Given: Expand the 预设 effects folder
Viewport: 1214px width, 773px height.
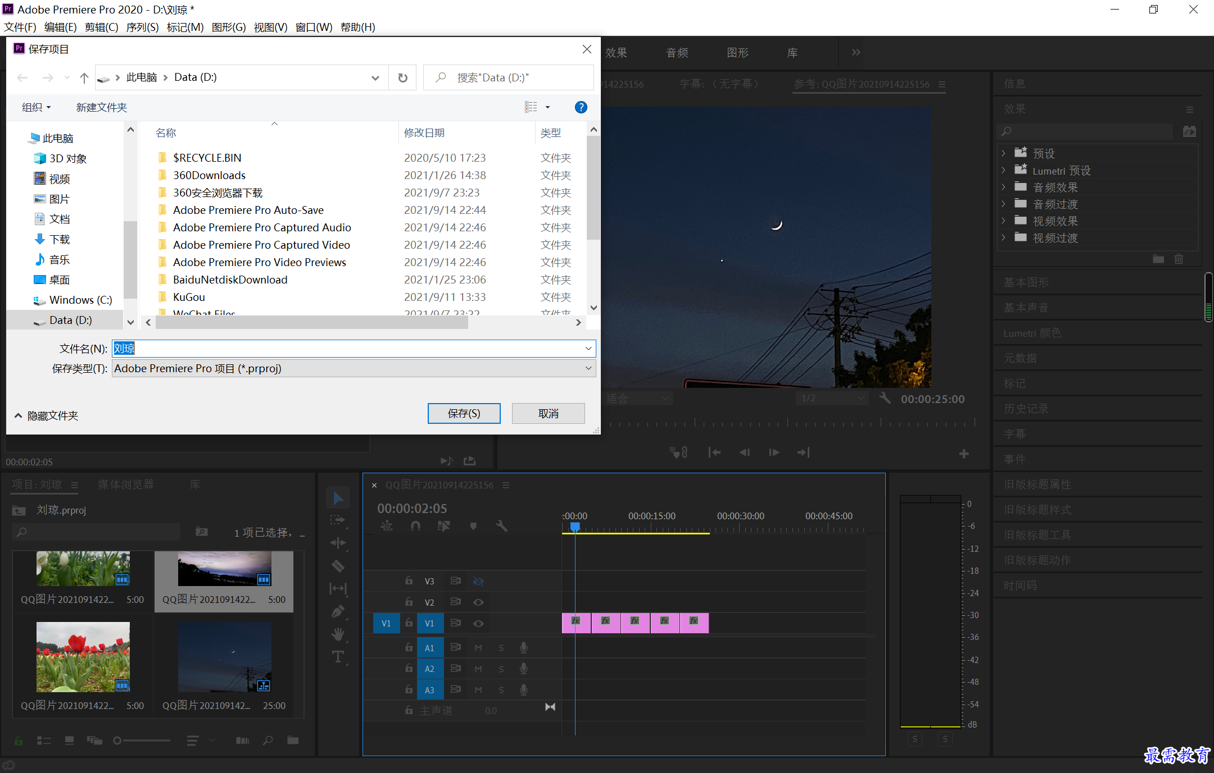Looking at the screenshot, I should (1003, 153).
